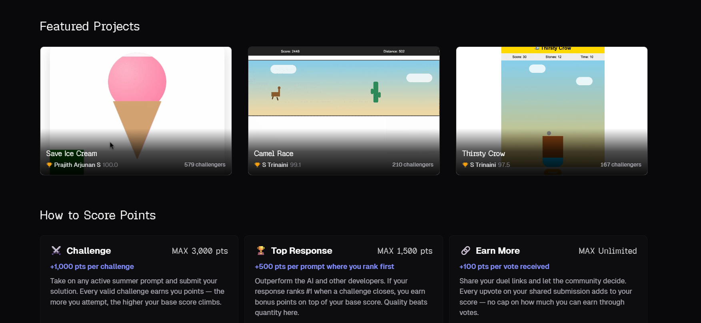This screenshot has height=323, width=701.
Task: Click the trophy icon on Thirsty Crow card
Action: [465, 165]
